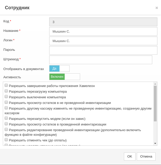Check Разрешить отменять чек (до оплаты)
Screen dimensions: 161x165
(6, 140)
